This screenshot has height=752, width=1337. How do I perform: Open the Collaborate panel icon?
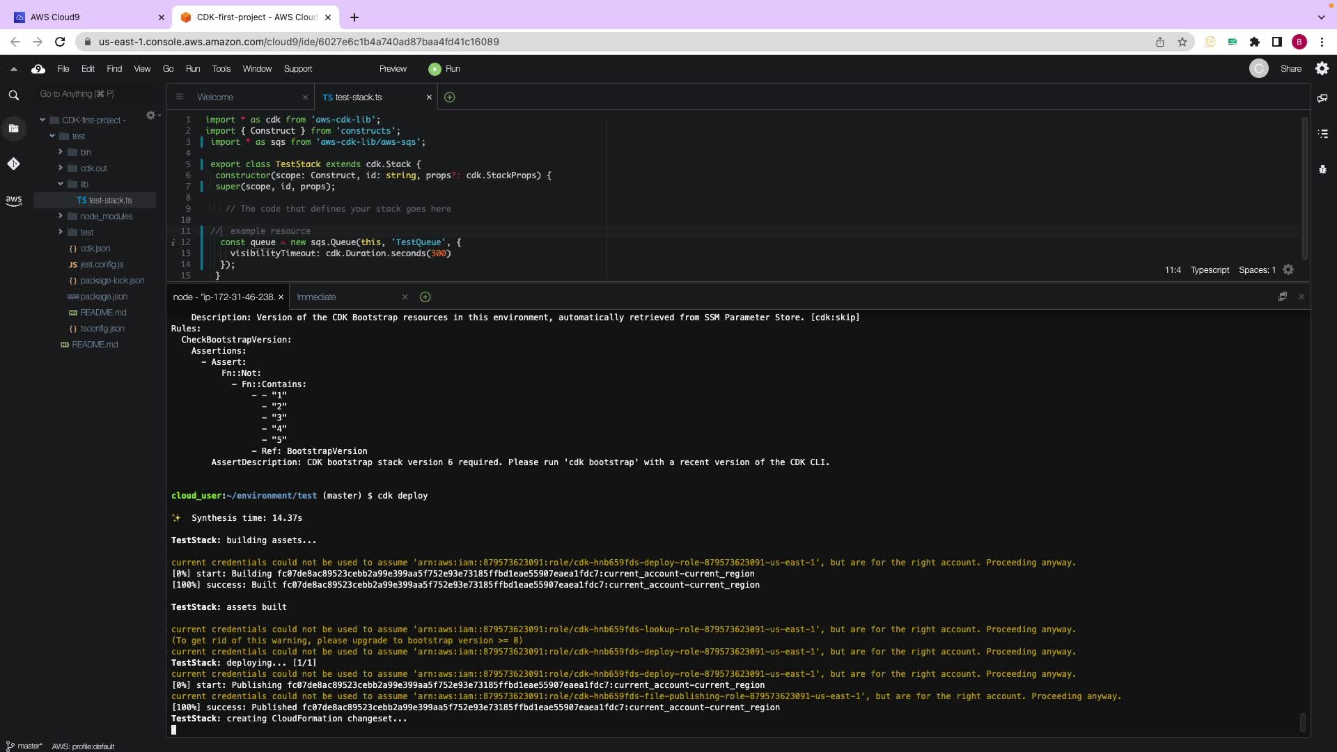point(1322,98)
